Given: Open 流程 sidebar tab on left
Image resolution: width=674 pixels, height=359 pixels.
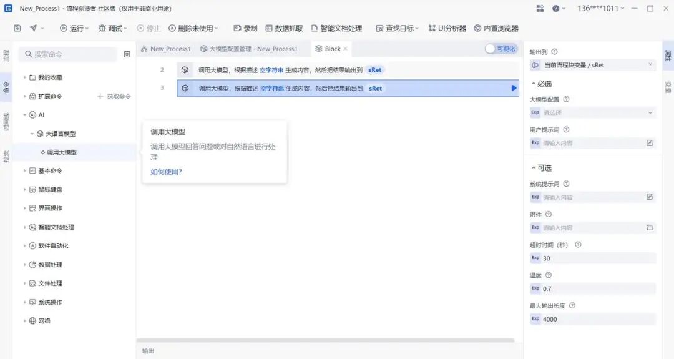Looking at the screenshot, I should 6,56.
